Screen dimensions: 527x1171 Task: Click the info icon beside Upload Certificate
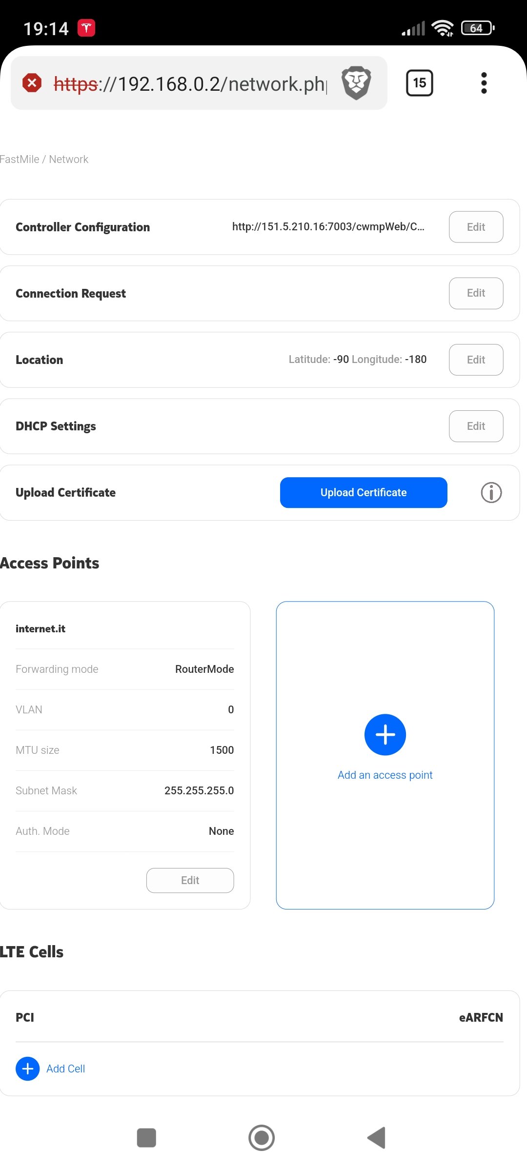[491, 492]
